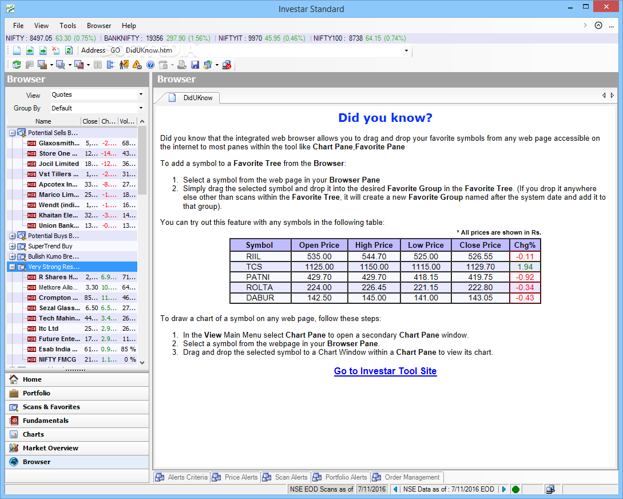Open the Help menu
Image resolution: width=623 pixels, height=499 pixels.
[129, 25]
